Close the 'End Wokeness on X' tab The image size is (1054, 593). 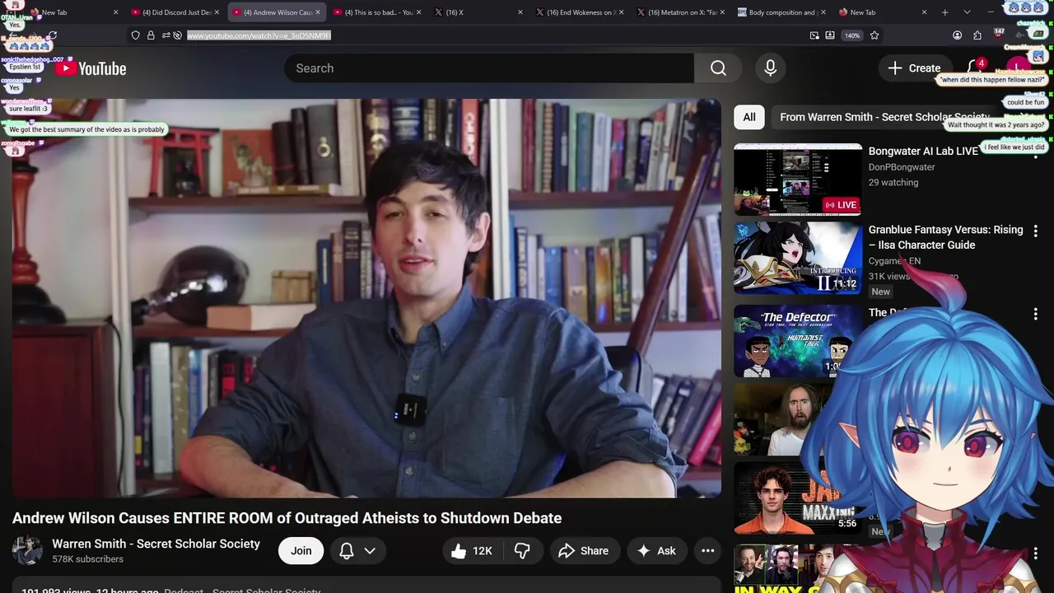click(x=620, y=12)
